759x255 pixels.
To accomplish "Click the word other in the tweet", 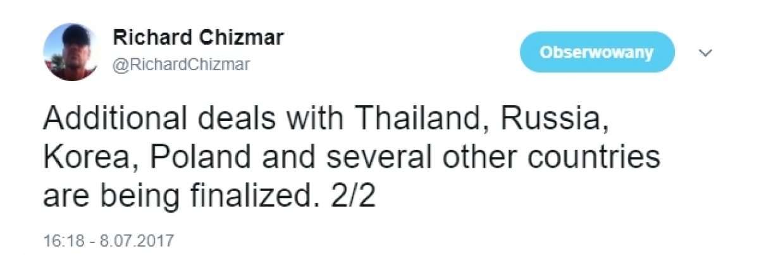I will 486,157.
